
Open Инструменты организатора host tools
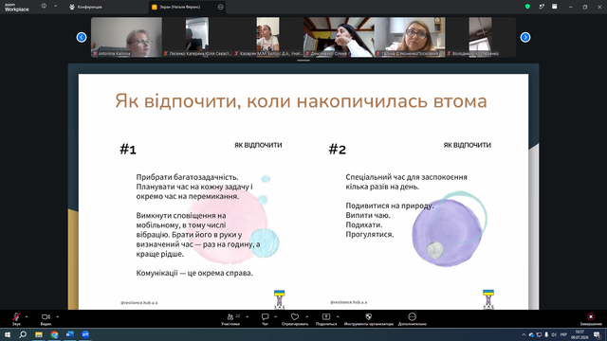[369, 319]
